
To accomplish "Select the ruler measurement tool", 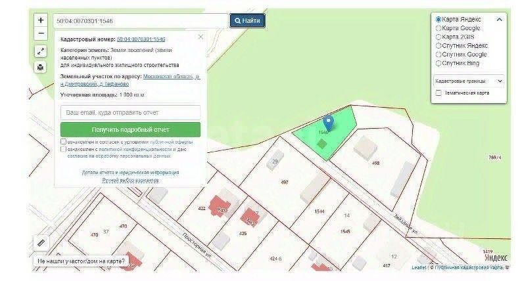I will (x=41, y=243).
